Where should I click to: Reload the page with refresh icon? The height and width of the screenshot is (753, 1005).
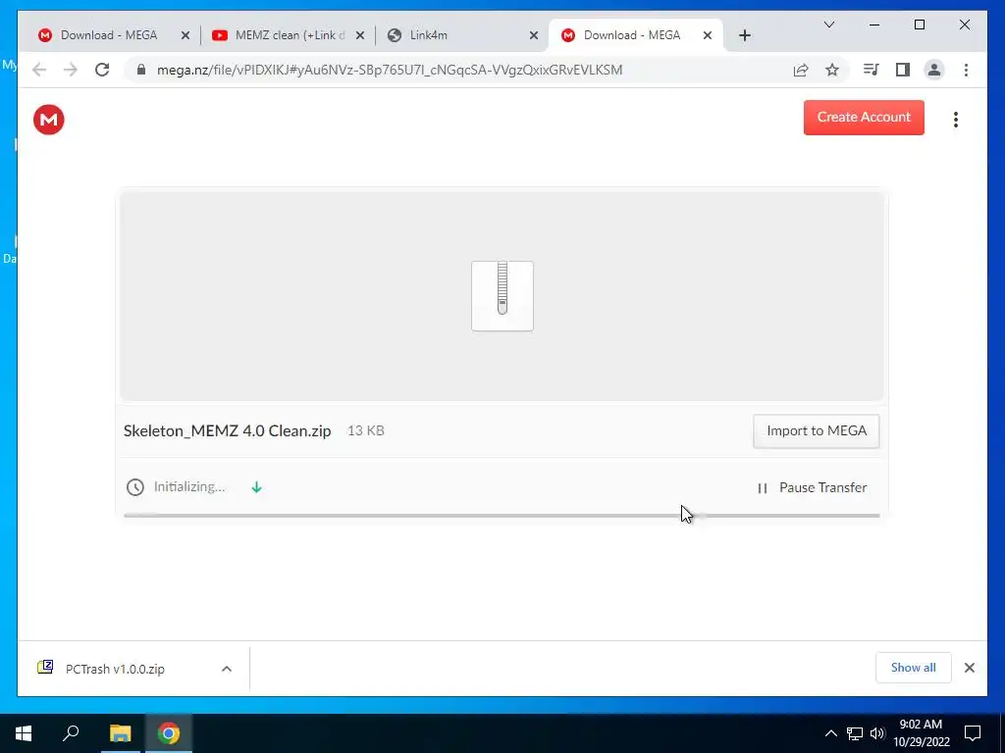(102, 70)
